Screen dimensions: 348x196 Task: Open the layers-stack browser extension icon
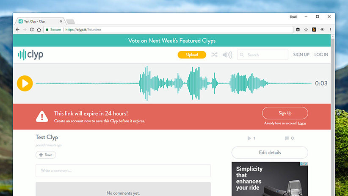point(298,30)
